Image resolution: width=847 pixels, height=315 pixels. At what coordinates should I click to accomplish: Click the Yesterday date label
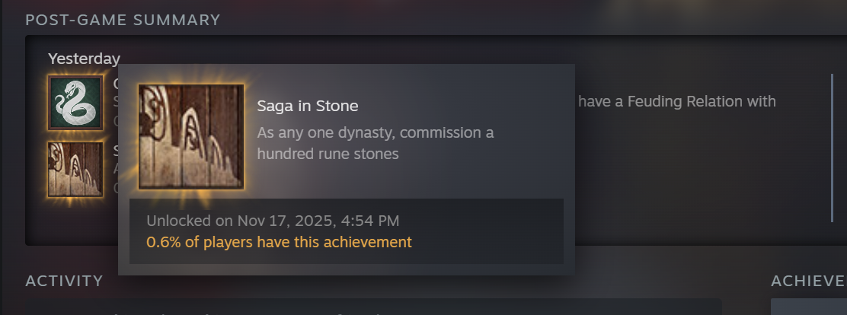(84, 59)
